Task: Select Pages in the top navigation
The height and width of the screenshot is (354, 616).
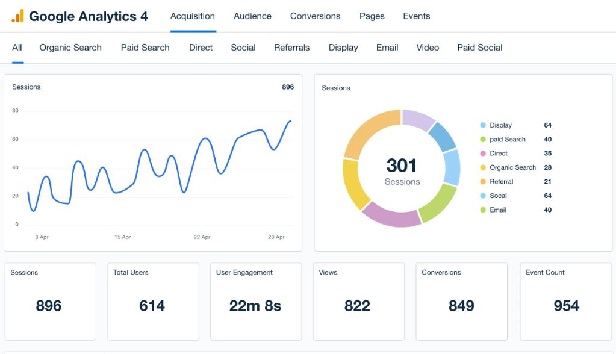Action: coord(372,16)
